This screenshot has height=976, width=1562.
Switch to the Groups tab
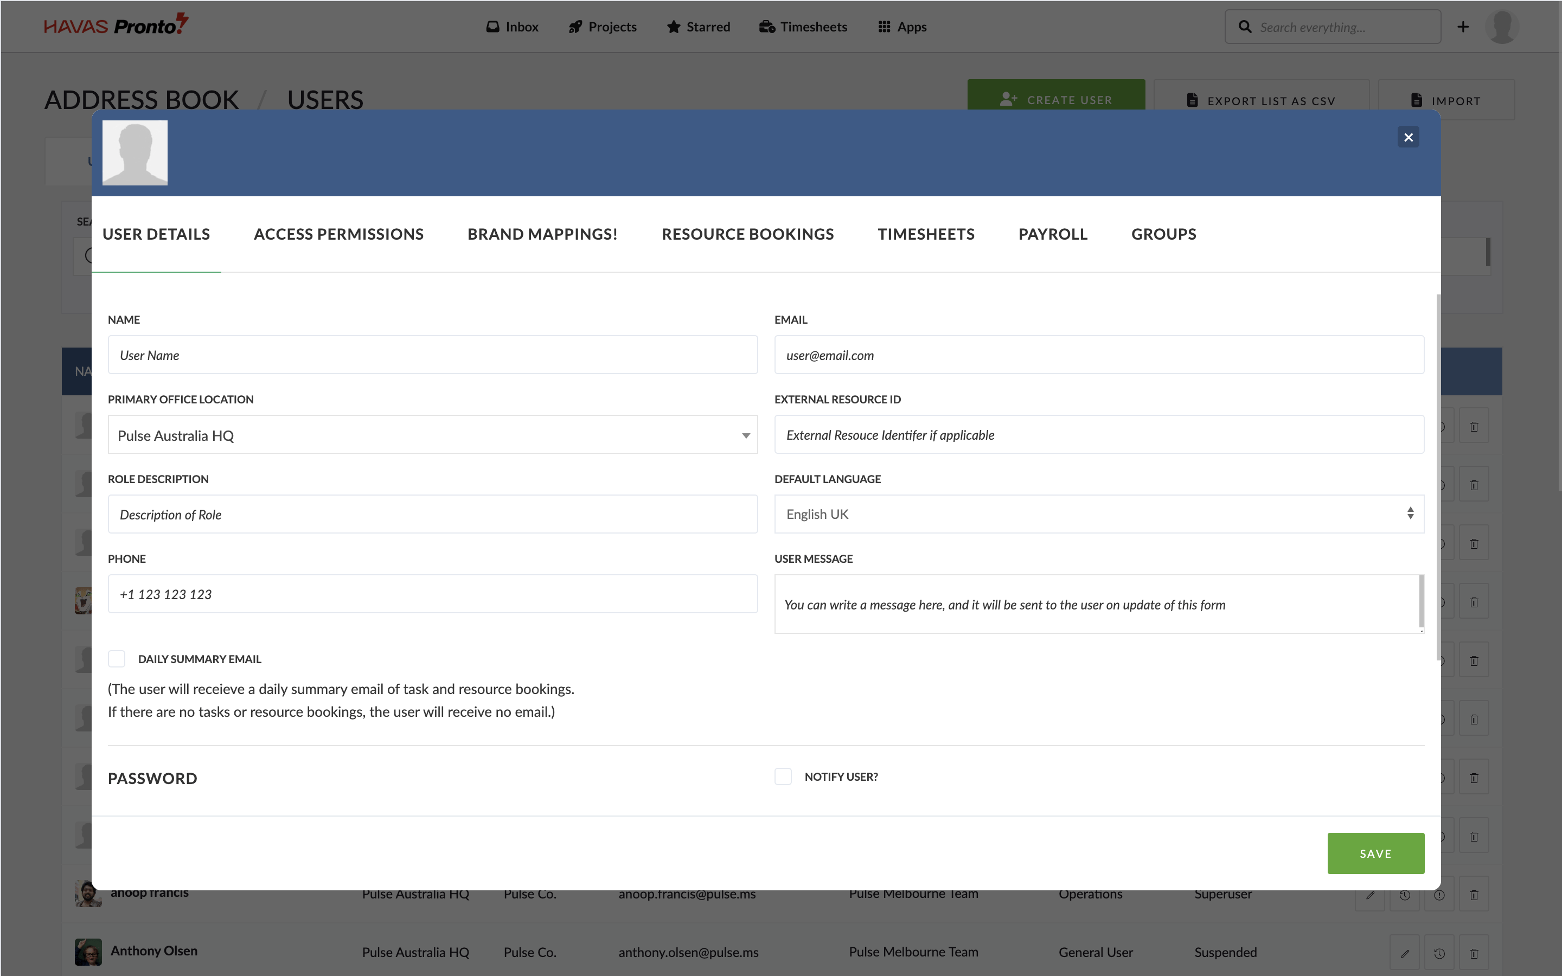(x=1163, y=234)
